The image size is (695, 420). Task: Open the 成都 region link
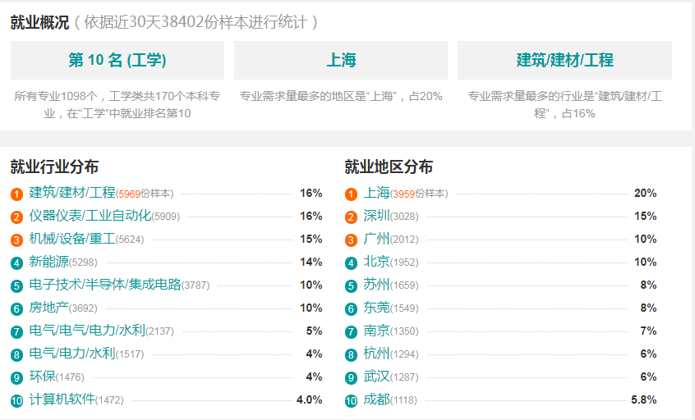point(376,399)
